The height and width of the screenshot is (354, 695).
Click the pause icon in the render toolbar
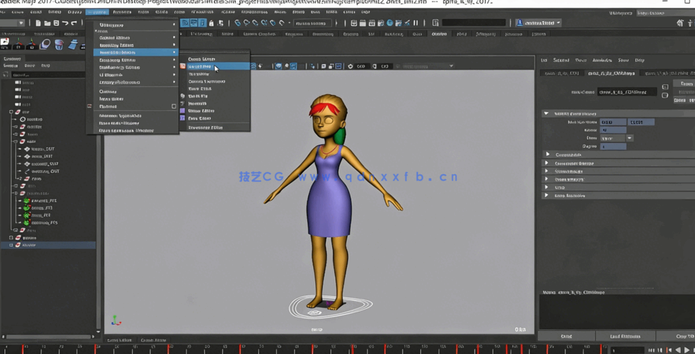(416, 23)
